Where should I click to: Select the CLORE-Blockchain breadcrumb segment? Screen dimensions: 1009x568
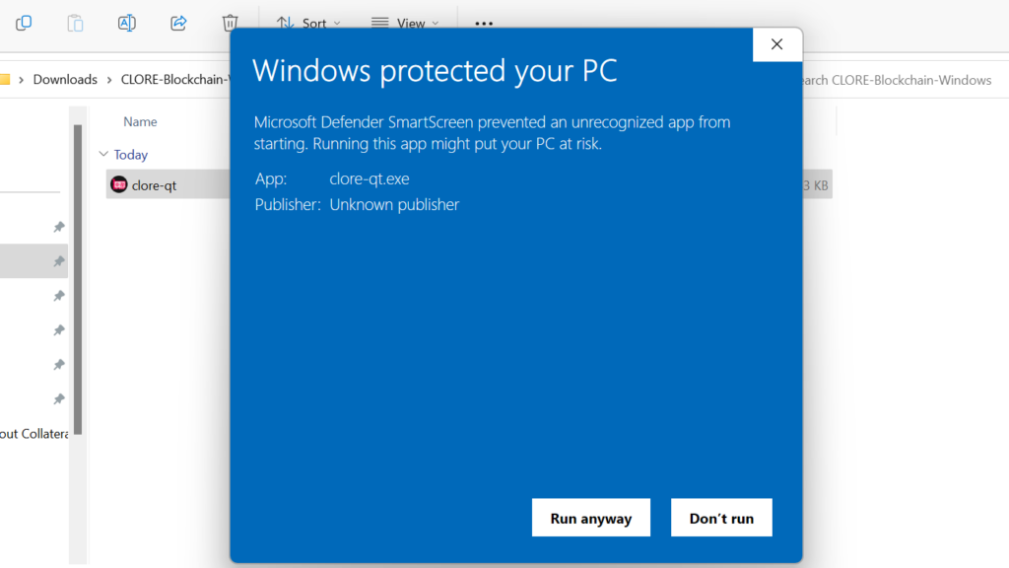(174, 80)
